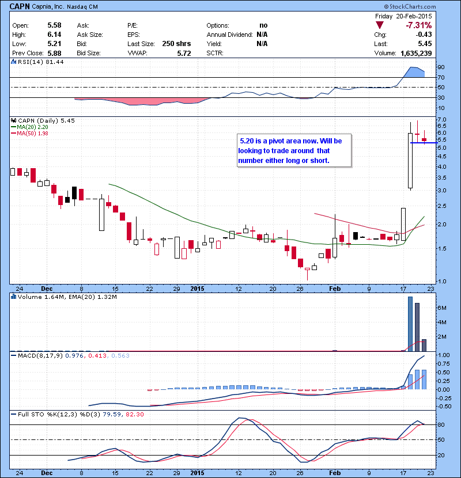Click the RSI(14) indicator icon

[13, 62]
